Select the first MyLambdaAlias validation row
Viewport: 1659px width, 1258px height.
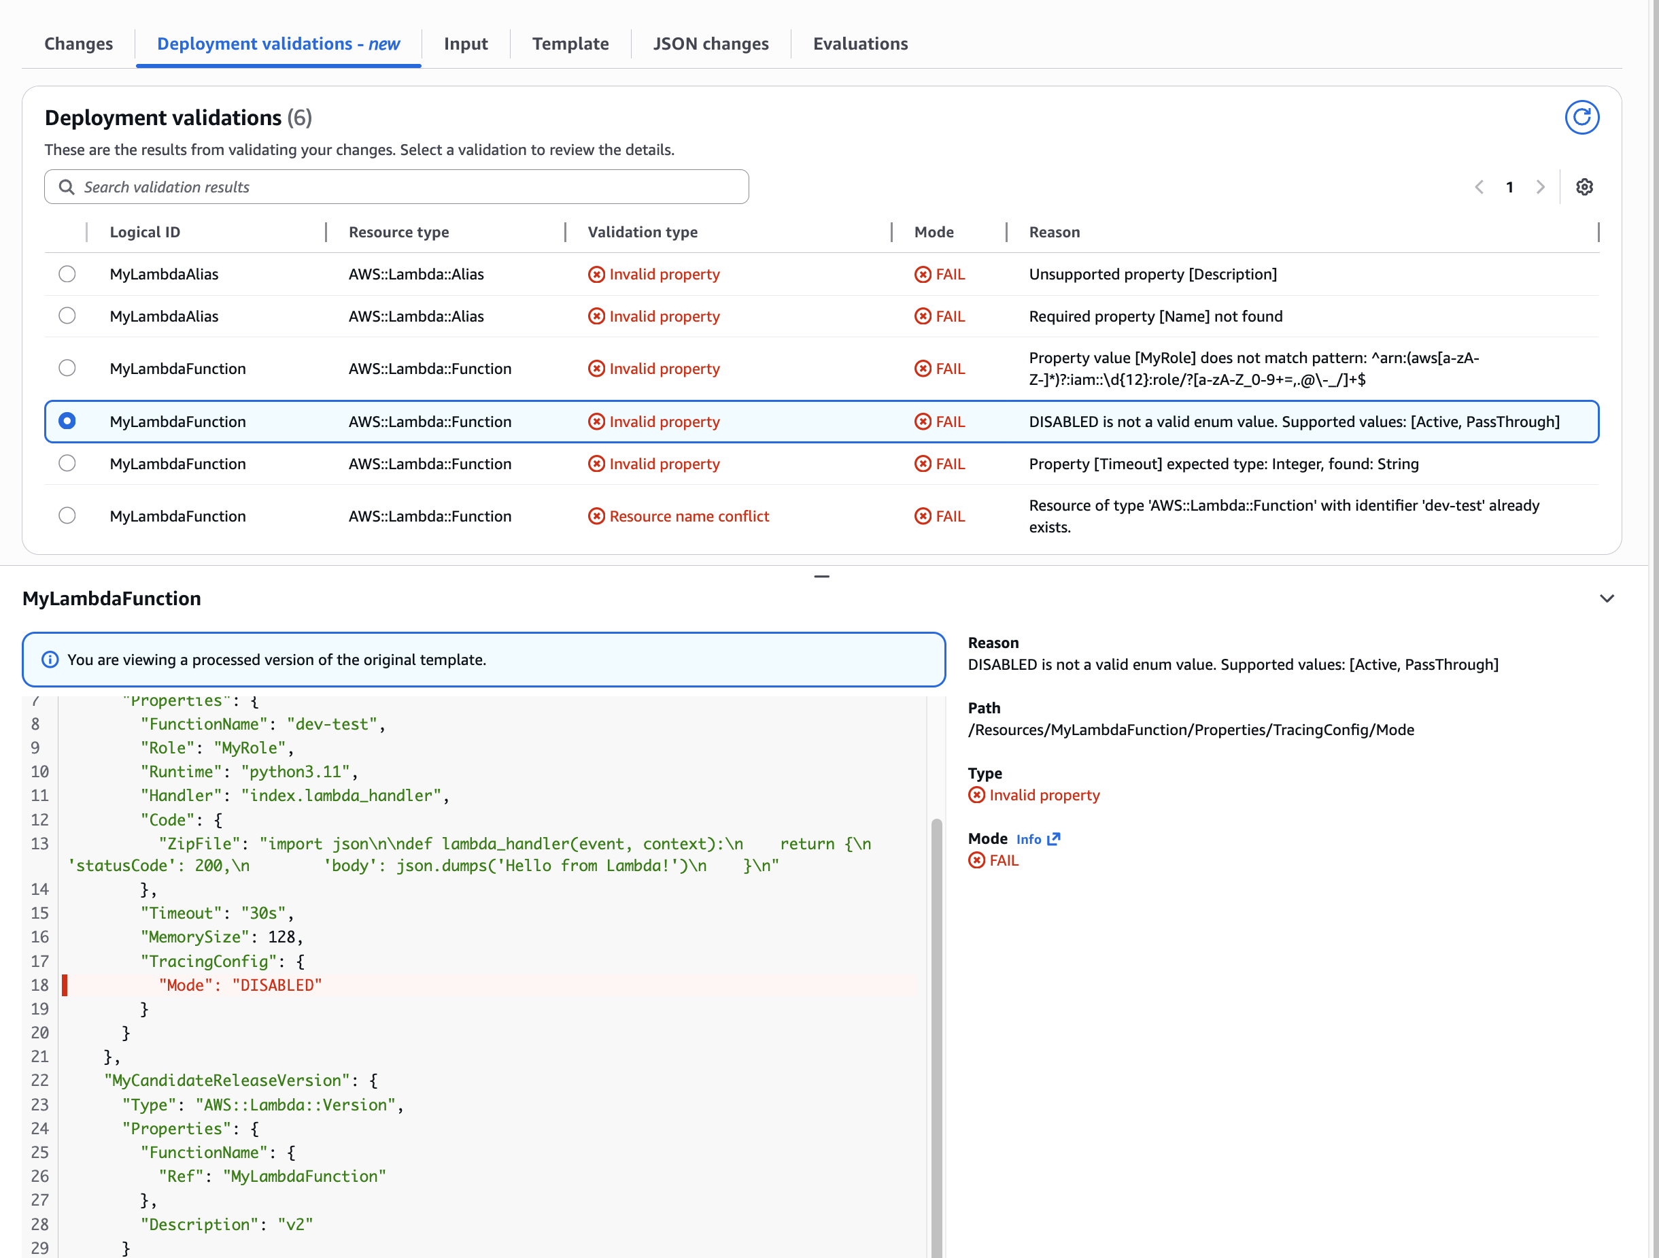67,274
